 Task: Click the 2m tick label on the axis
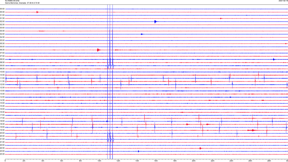24,161
